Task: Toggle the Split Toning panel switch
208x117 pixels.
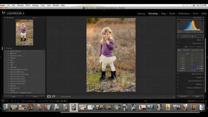Action: [177, 73]
